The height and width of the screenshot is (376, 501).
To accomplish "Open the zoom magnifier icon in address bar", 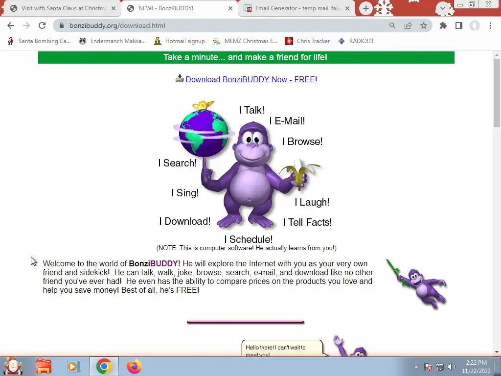I will click(x=392, y=25).
